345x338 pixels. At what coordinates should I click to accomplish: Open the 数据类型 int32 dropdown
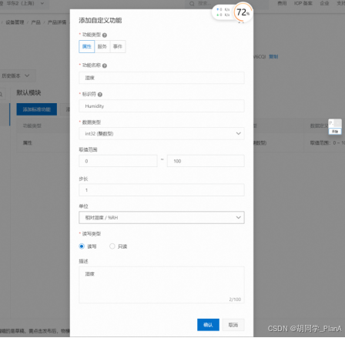tap(162, 133)
